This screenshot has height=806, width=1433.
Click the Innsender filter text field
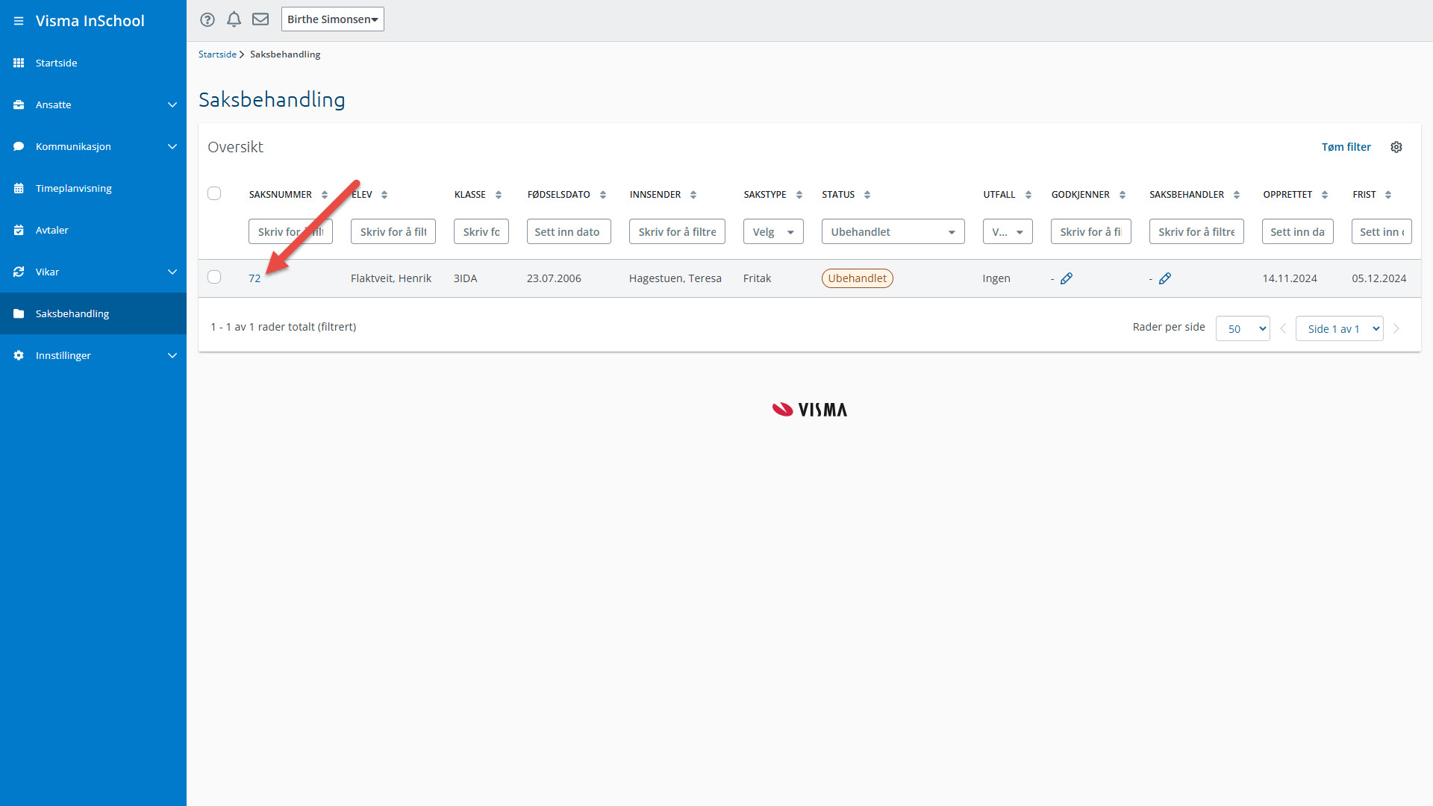click(x=676, y=232)
